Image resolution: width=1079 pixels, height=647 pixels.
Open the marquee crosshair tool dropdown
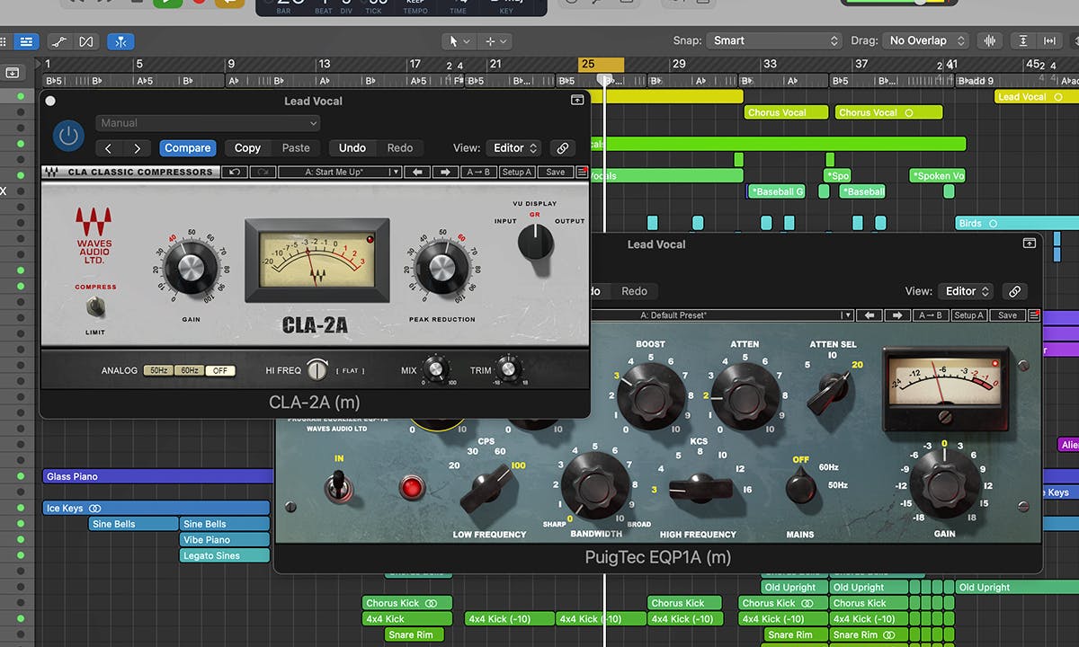tap(495, 40)
